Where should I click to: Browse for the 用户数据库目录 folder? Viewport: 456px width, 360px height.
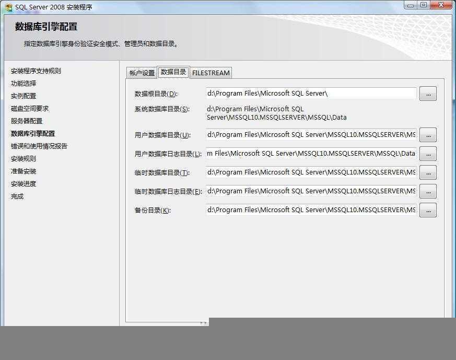(428, 135)
